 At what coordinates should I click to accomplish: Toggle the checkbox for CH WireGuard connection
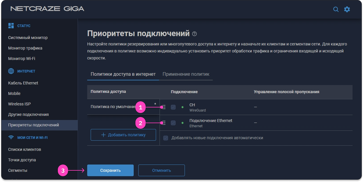click(173, 107)
